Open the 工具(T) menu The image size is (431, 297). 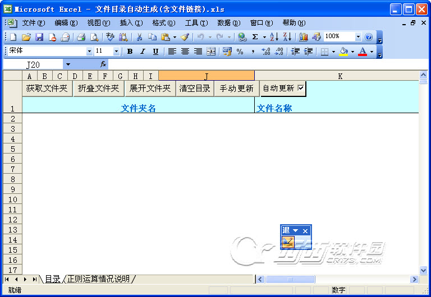pos(196,23)
